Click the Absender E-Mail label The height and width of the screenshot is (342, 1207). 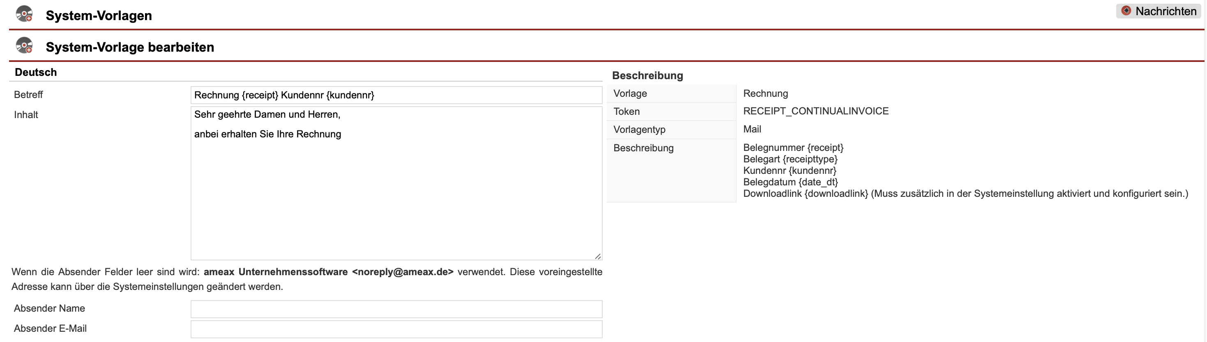pos(50,329)
